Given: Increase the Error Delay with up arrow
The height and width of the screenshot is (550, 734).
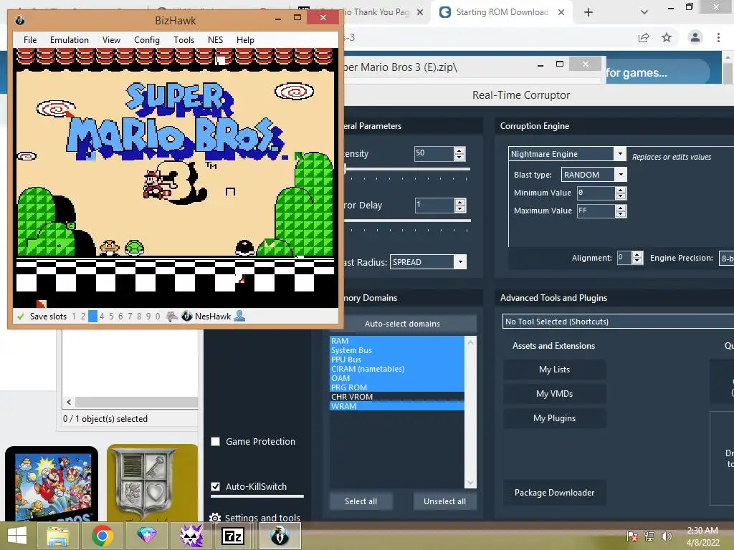Looking at the screenshot, I should click(x=460, y=202).
